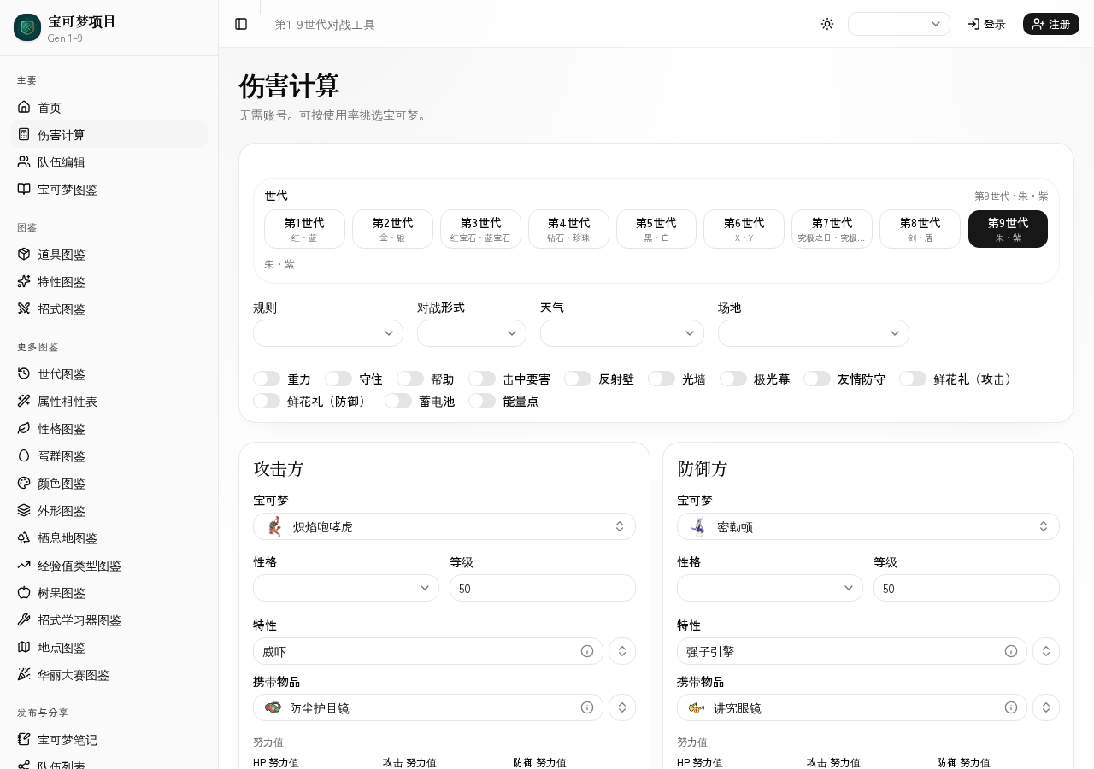
Task: Open attacker Pokémon selector 炽焰咆哮虎
Action: (x=444, y=526)
